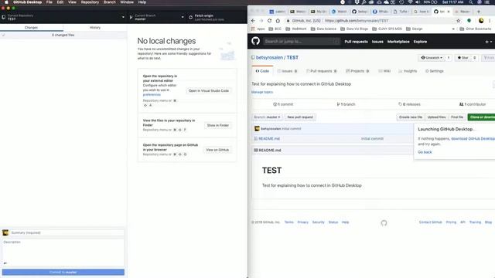The width and height of the screenshot is (495, 278).
Task: Open a new browser tab with plus
Action: [x=479, y=12]
